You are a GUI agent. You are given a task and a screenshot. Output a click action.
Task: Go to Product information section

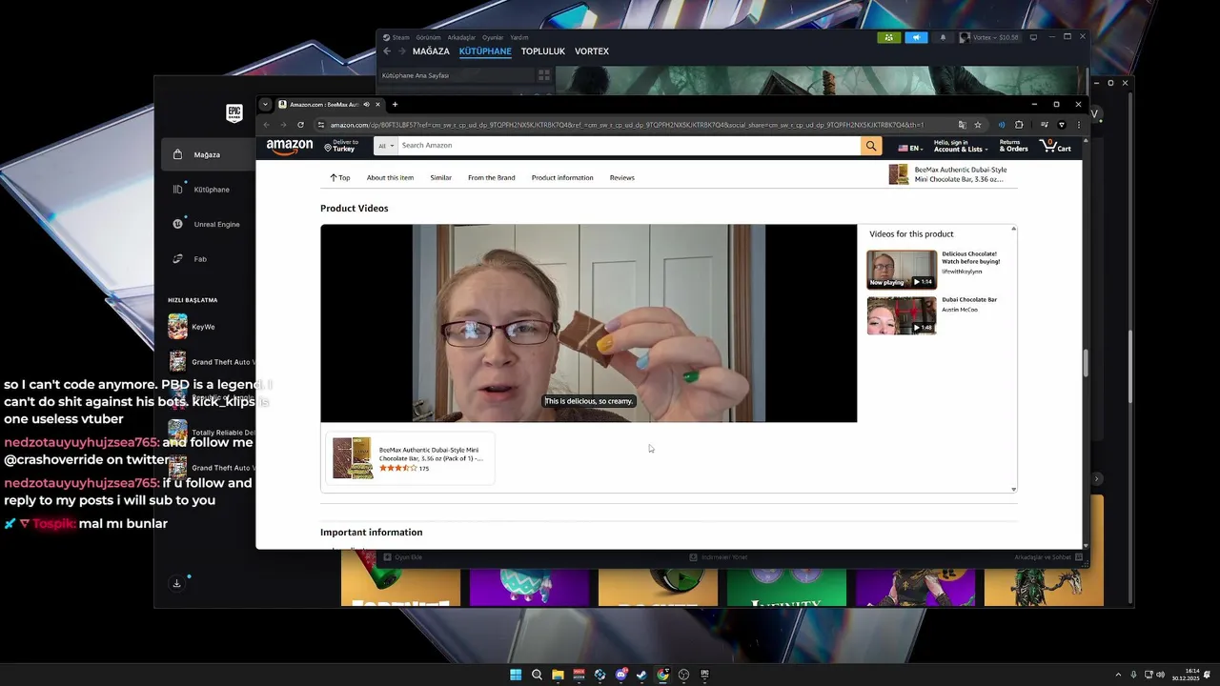point(562,178)
